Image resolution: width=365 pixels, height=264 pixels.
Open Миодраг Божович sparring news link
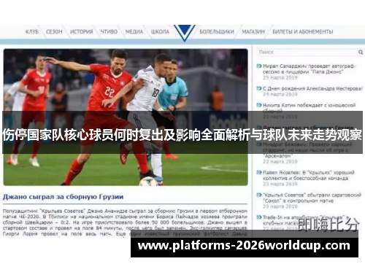pyautogui.click(x=307, y=150)
